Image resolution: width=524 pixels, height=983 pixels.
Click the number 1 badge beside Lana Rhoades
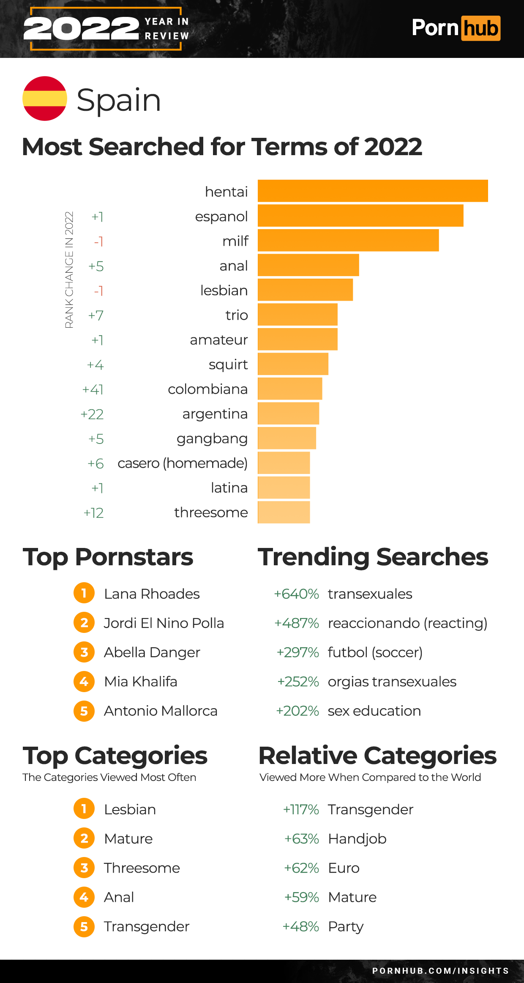84,593
